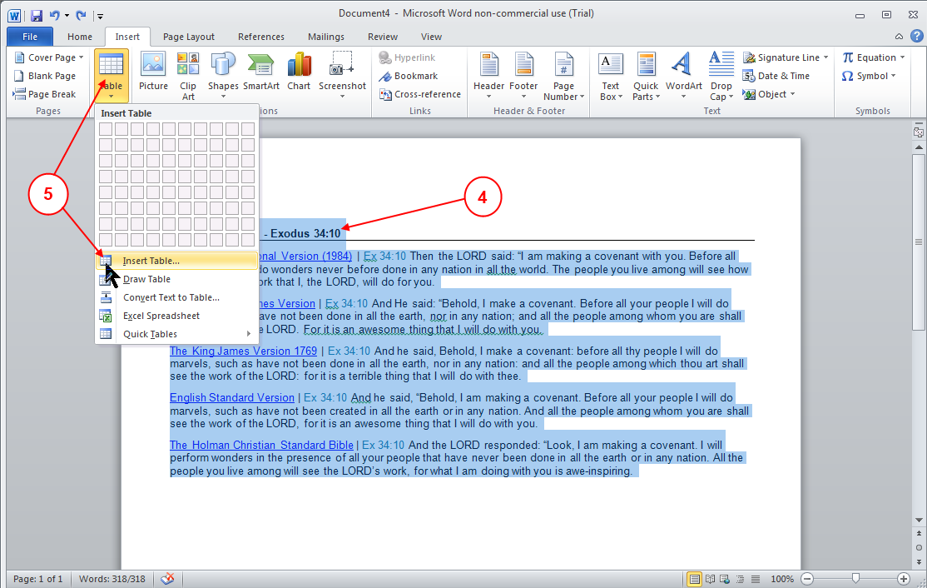The image size is (927, 588).
Task: Click the Signature Line button
Action: (781, 57)
